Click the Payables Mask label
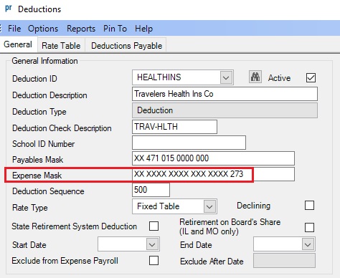340x278 pixels. (x=38, y=160)
